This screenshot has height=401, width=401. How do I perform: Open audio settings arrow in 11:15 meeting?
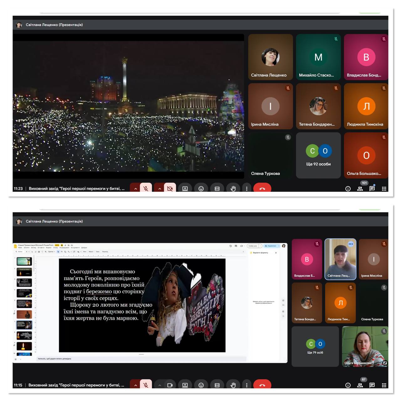click(135, 385)
